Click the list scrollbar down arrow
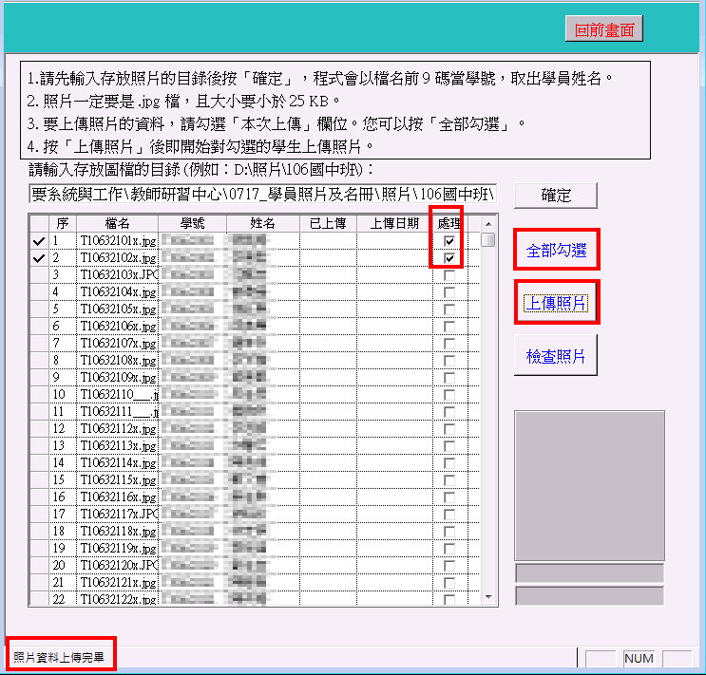 pos(488,598)
